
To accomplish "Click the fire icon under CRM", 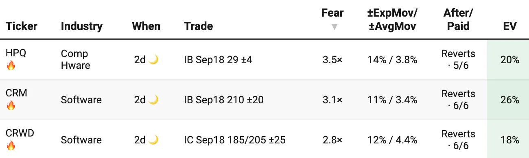I will click(11, 106).
